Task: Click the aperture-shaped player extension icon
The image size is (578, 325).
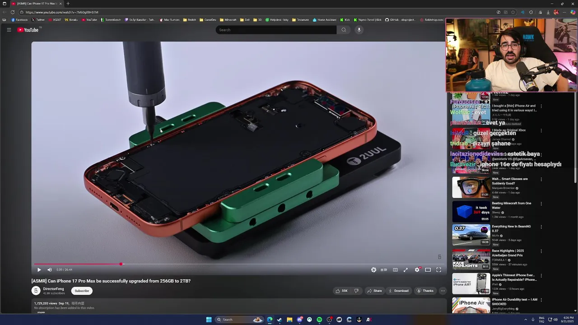Action: point(373,270)
